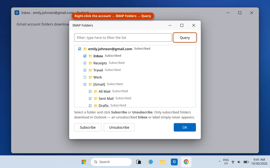
Task: Maximize the IMAP Folders dialog
Action: (182, 25)
